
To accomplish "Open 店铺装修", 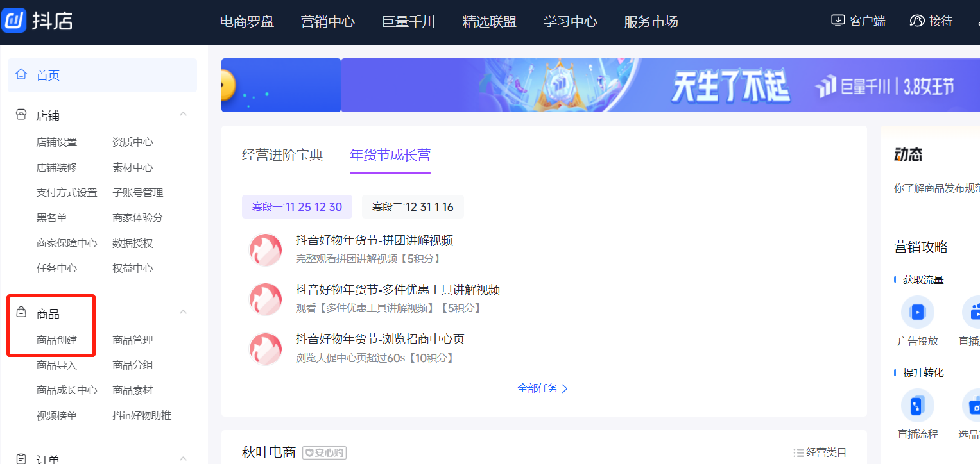I will click(x=56, y=167).
